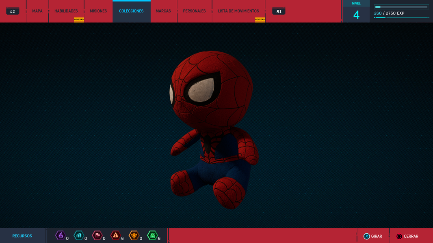
Task: Click the R stick icon beside Girar
Action: pos(366,237)
